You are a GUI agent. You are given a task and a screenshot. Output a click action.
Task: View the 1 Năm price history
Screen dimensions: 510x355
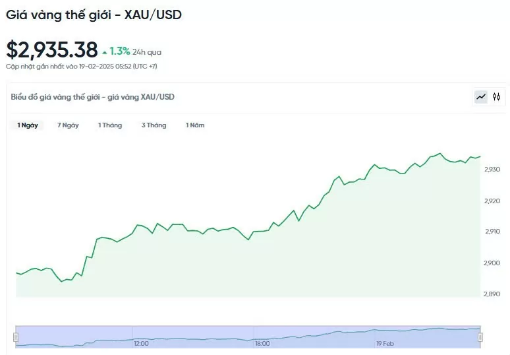click(x=195, y=125)
